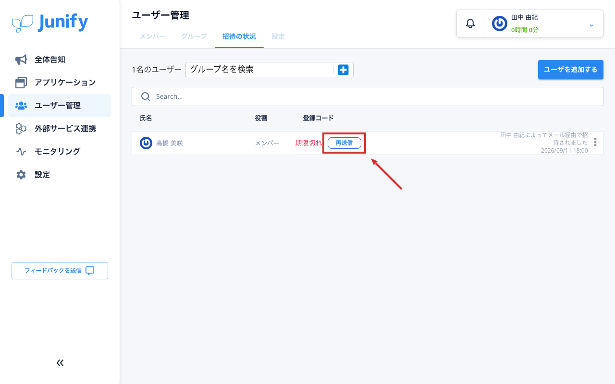The image size is (615, 384).
Task: Click the 0時間 0分 time text
Action: (x=525, y=30)
